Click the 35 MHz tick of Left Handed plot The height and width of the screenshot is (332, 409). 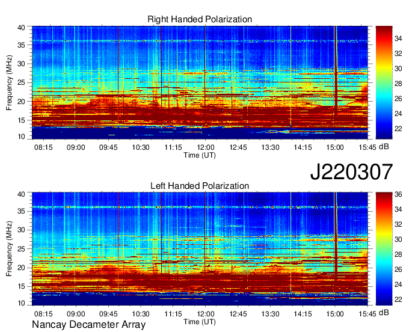pyautogui.click(x=21, y=211)
